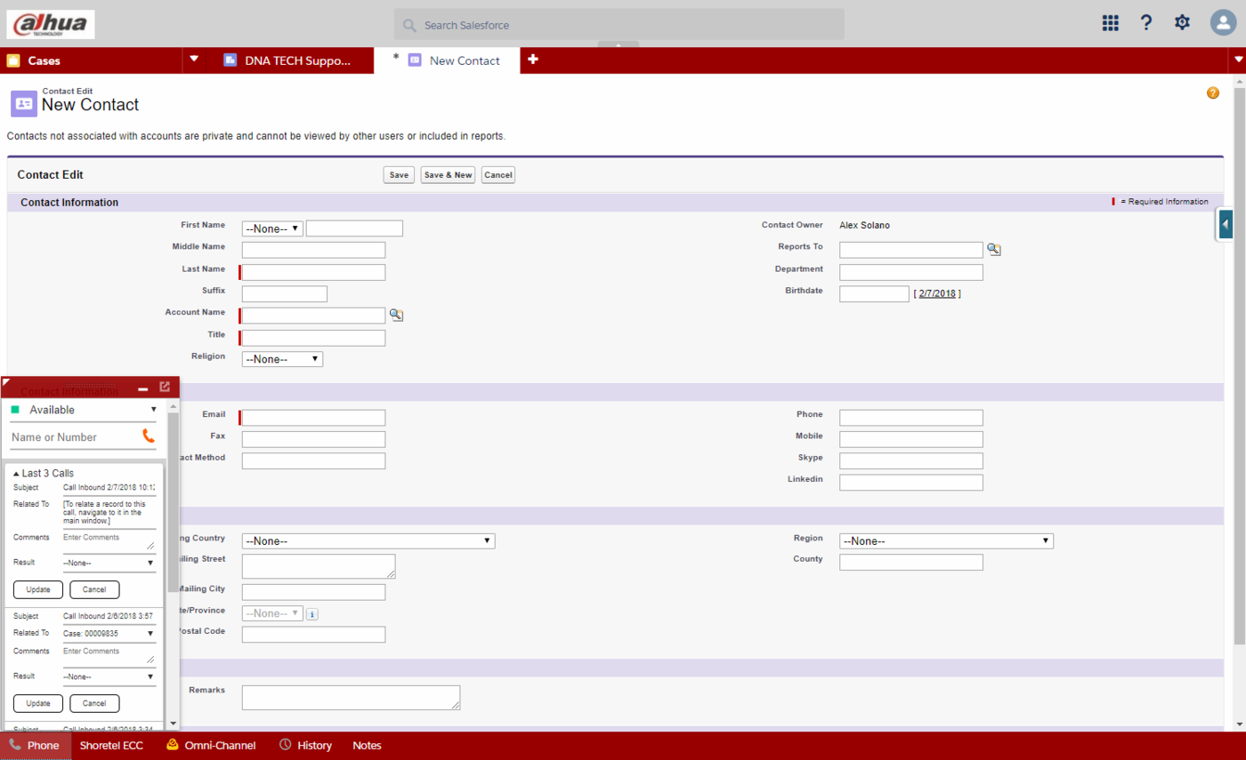Image resolution: width=1246 pixels, height=760 pixels.
Task: Click the Account Name lookup icon
Action: (397, 316)
